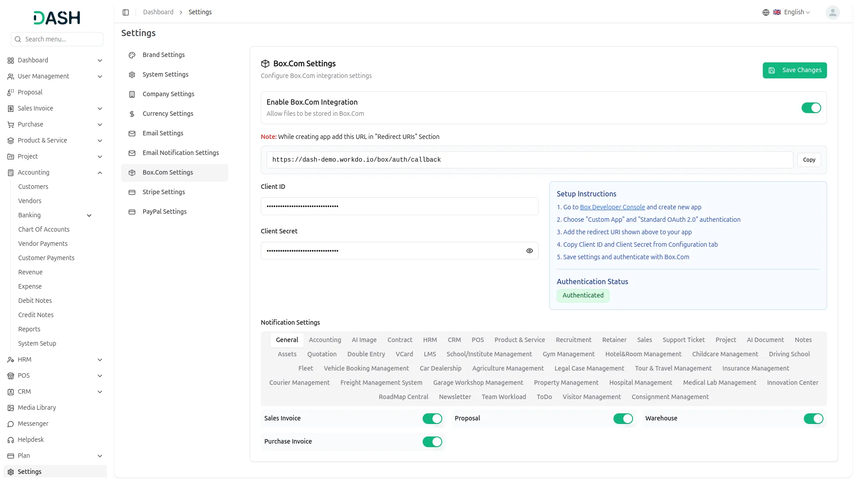Open PayPal Settings section
The height and width of the screenshot is (481, 856).
175,212
